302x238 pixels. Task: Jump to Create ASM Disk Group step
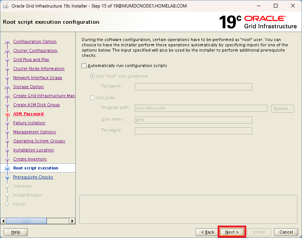click(x=37, y=105)
